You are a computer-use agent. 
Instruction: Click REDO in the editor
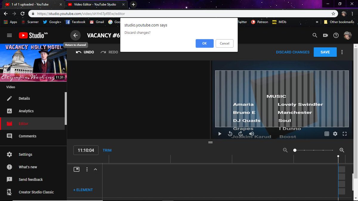click(109, 52)
